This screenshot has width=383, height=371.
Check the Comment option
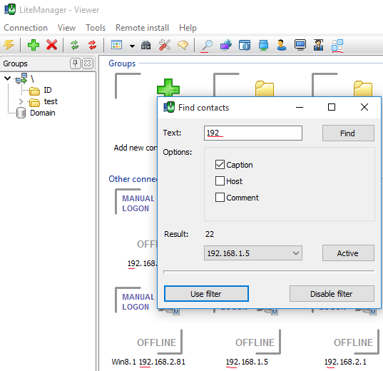click(x=220, y=198)
